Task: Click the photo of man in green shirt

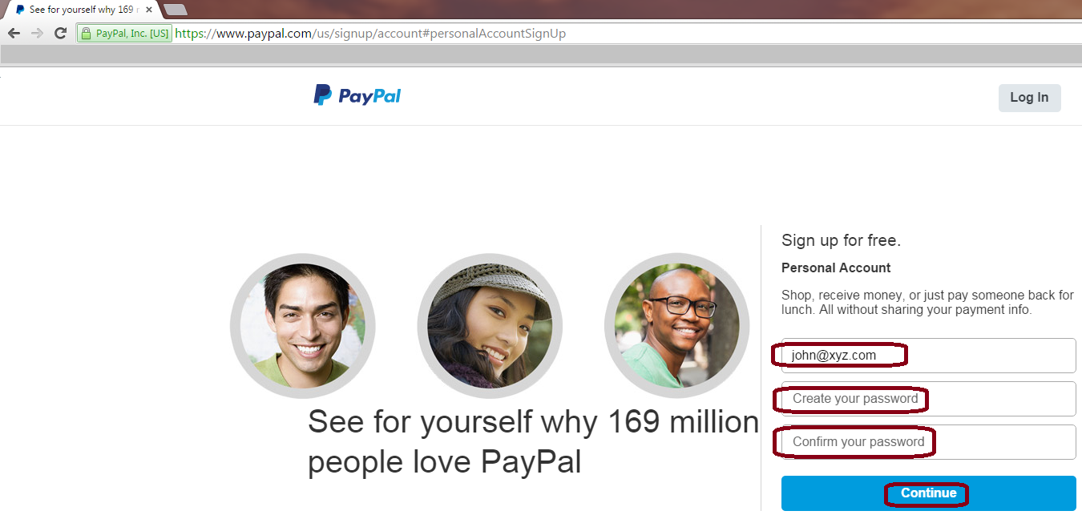Action: coord(303,325)
